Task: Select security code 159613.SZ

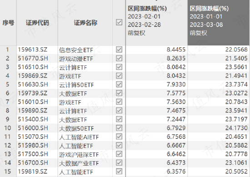Action: click(33, 49)
